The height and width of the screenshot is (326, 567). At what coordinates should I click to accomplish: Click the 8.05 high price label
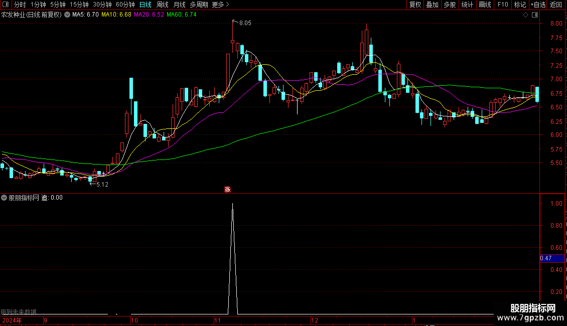coord(245,23)
